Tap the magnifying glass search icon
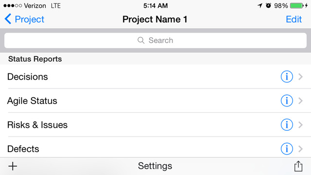Image resolution: width=311 pixels, height=175 pixels. pyautogui.click(x=141, y=40)
